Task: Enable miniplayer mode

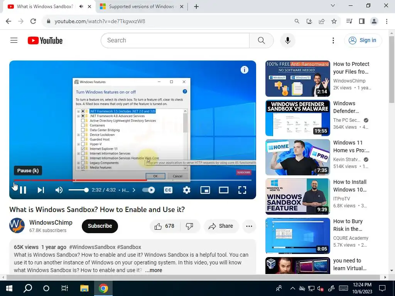Action: point(205,190)
